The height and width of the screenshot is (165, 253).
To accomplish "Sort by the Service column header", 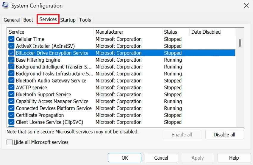I will 50,32.
